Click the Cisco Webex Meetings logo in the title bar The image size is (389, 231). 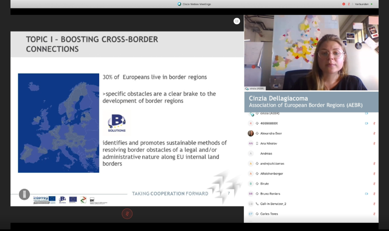(179, 4)
